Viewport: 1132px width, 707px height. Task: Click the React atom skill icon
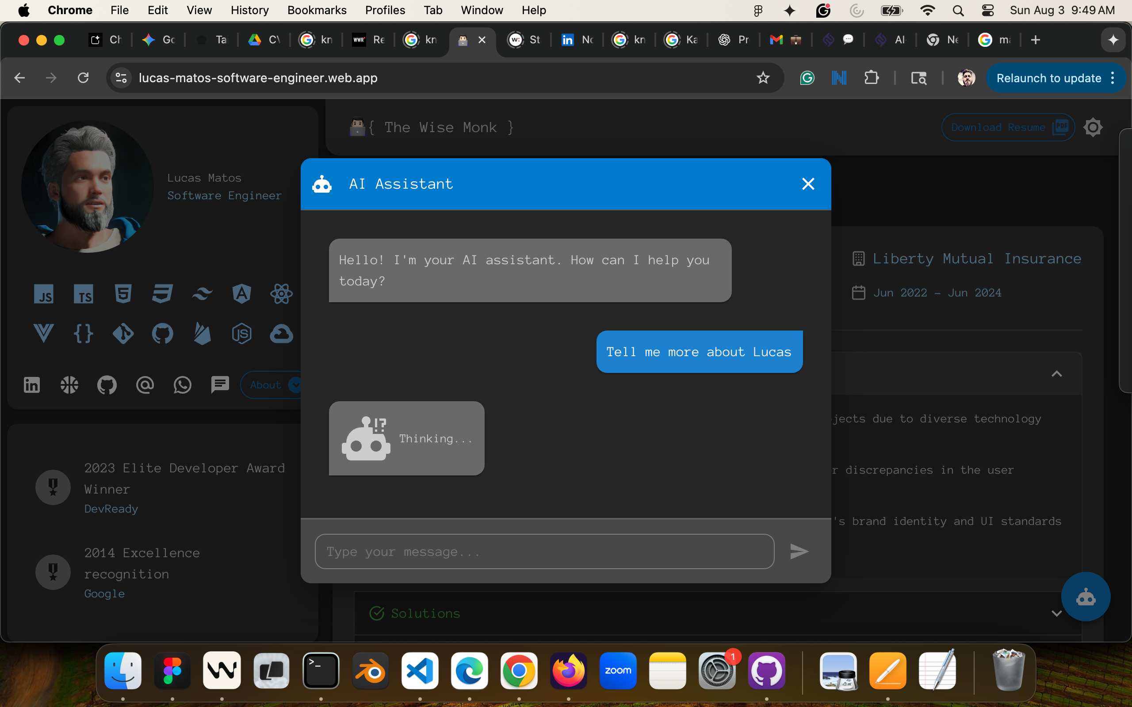(281, 294)
